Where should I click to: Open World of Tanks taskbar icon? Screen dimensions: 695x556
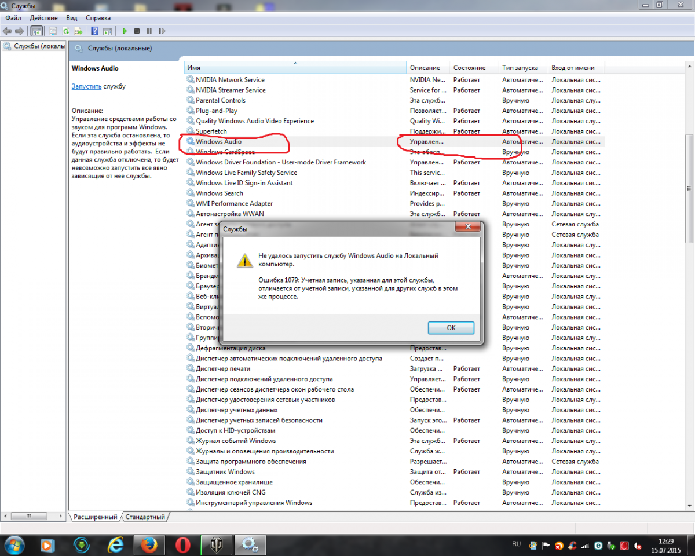[216, 544]
